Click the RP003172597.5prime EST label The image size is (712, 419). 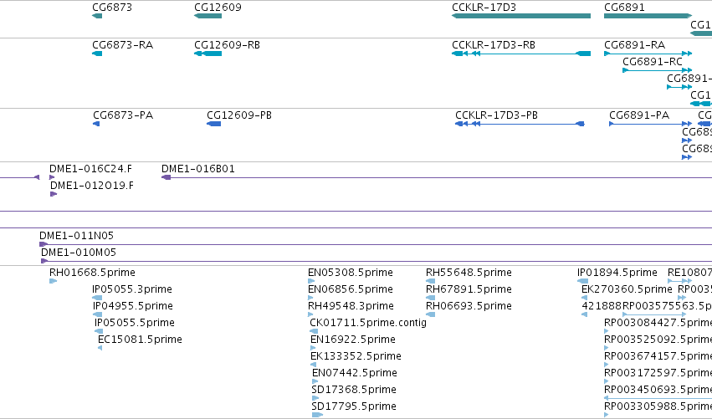(658, 373)
